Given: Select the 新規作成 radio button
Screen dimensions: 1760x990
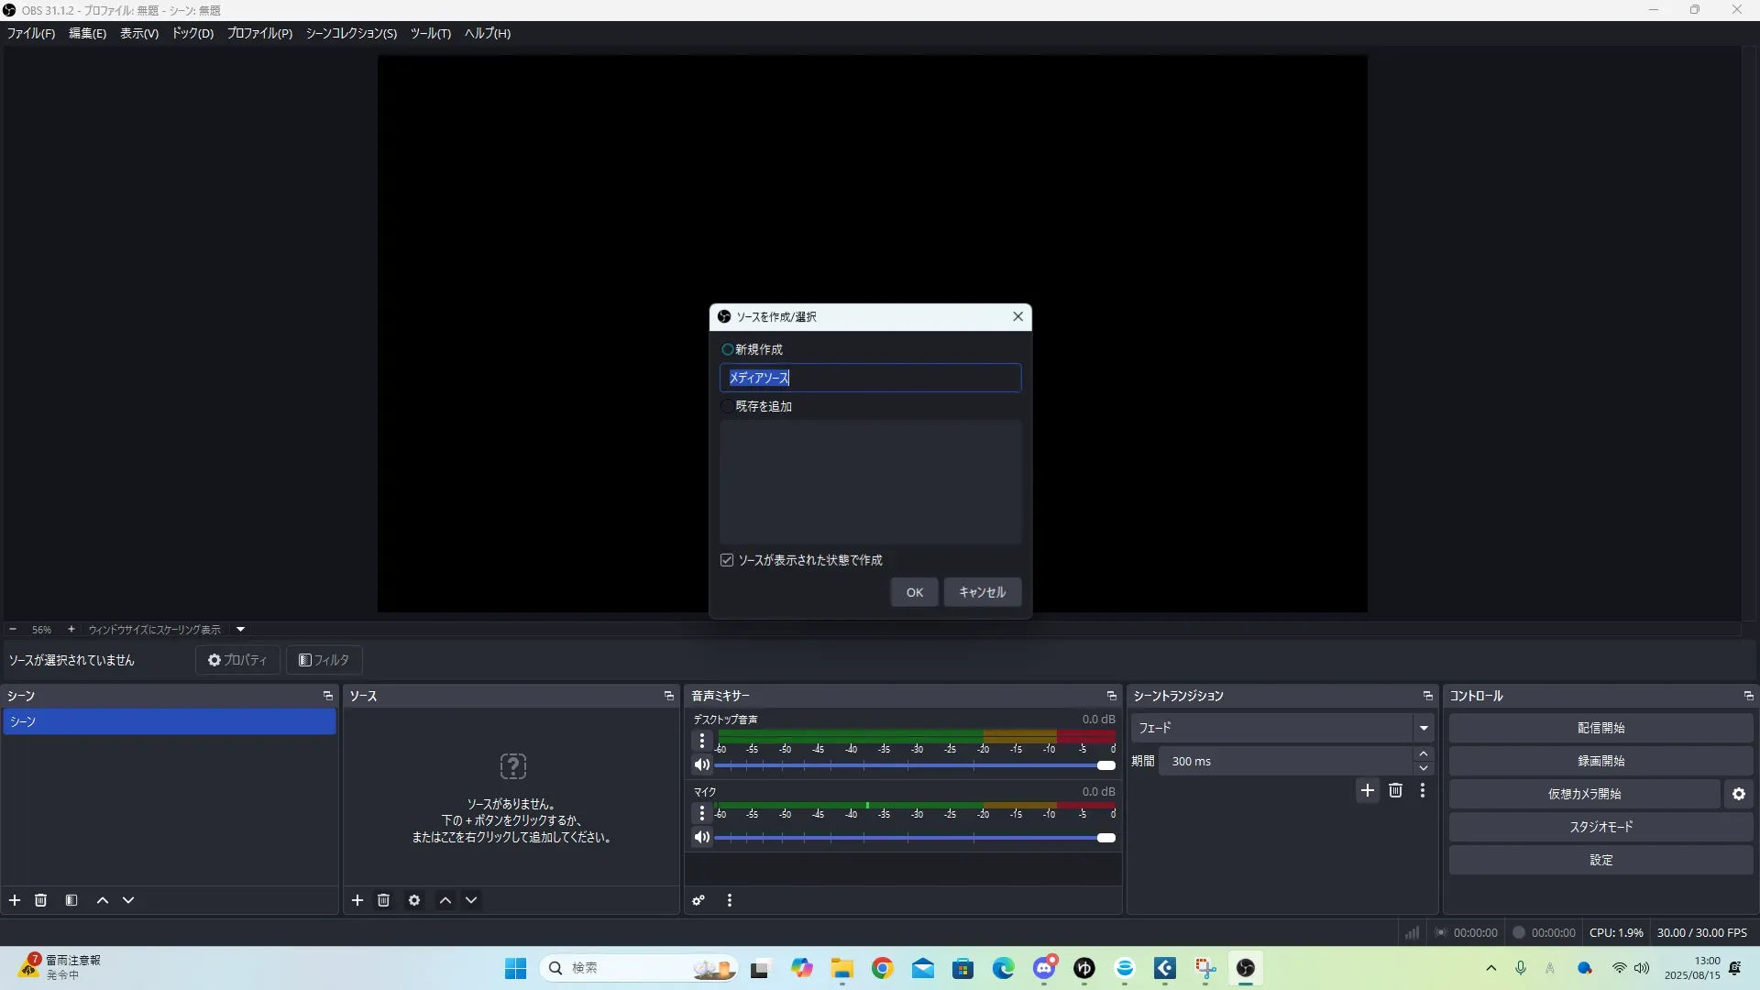Looking at the screenshot, I should 728,349.
